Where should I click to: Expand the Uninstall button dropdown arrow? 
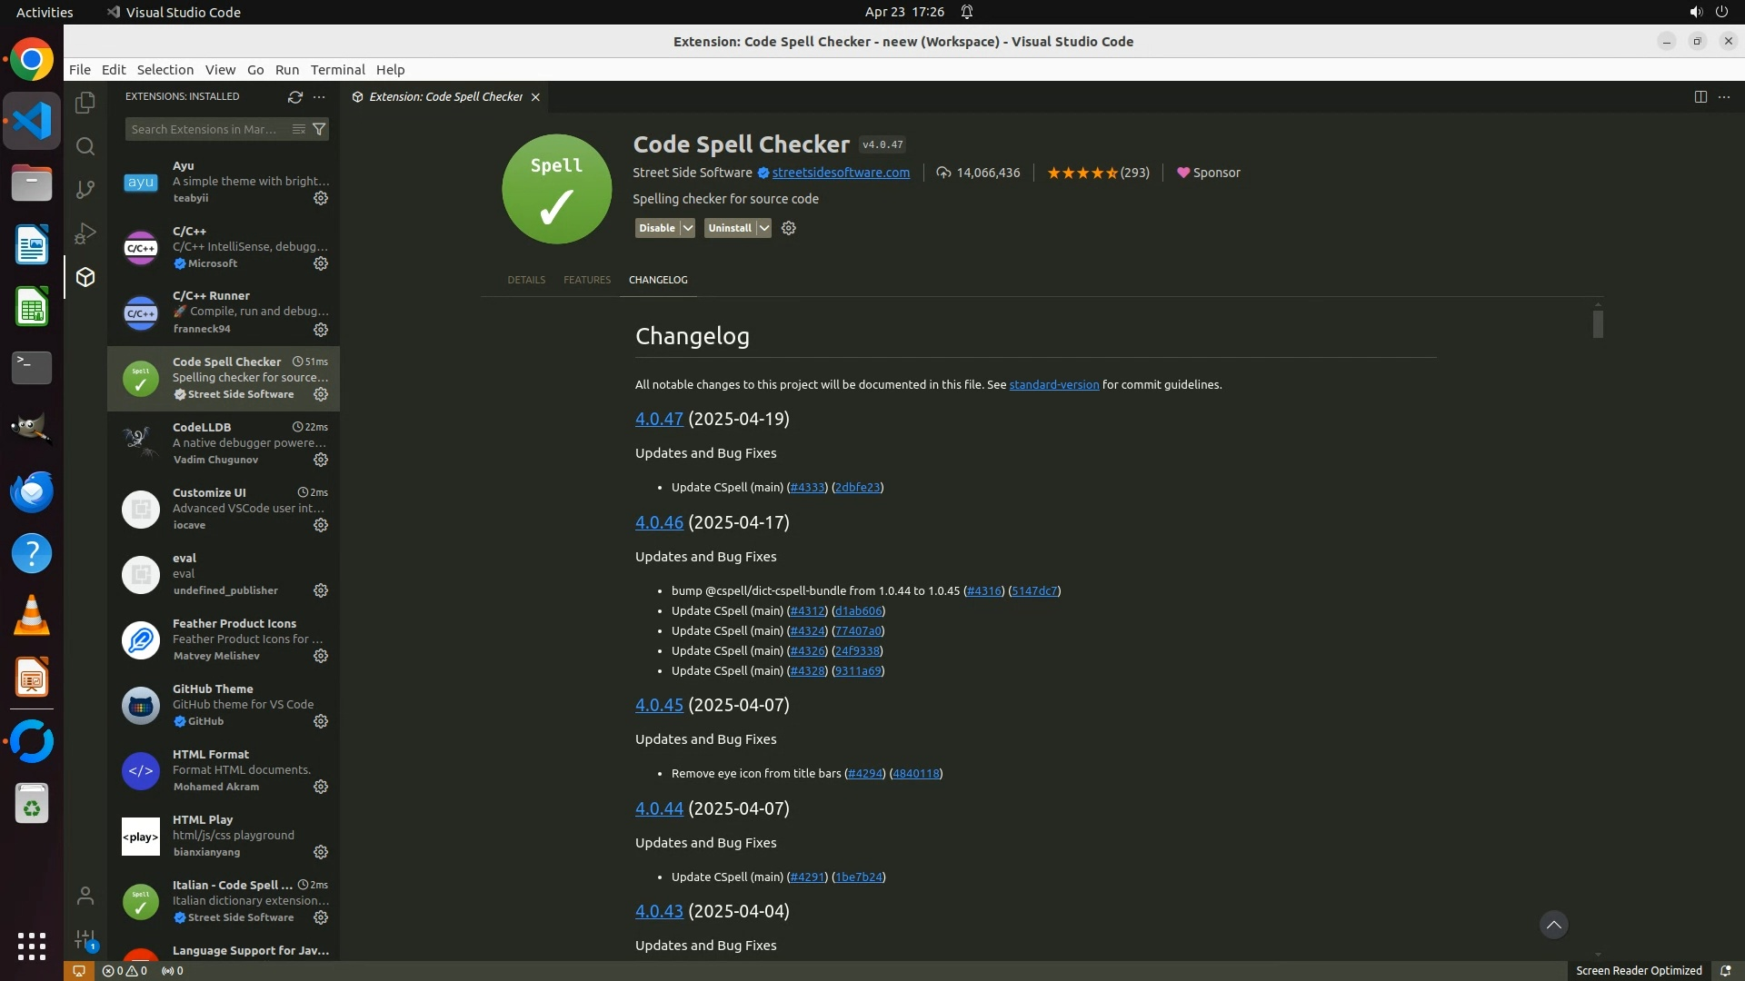[x=764, y=228]
